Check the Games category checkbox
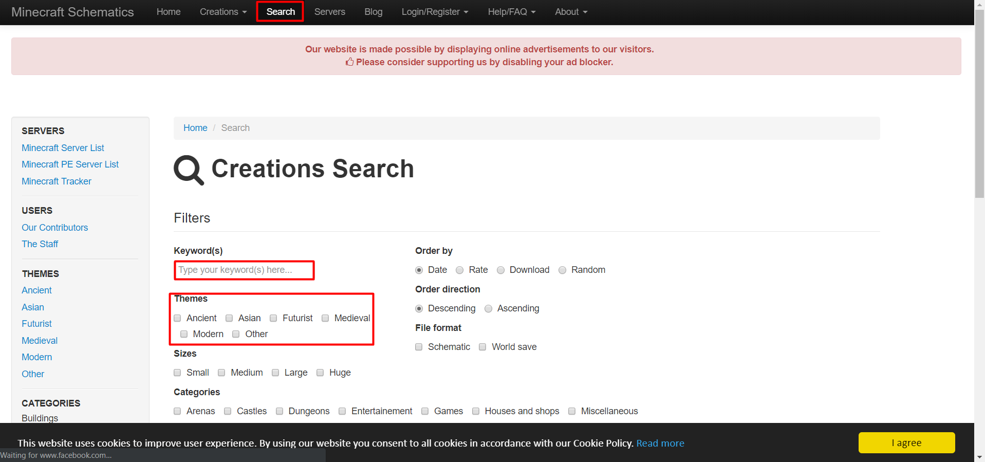985x462 pixels. click(425, 411)
